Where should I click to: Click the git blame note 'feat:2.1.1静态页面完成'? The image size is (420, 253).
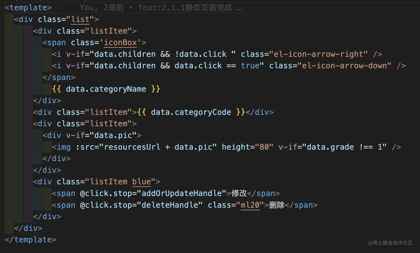click(185, 7)
